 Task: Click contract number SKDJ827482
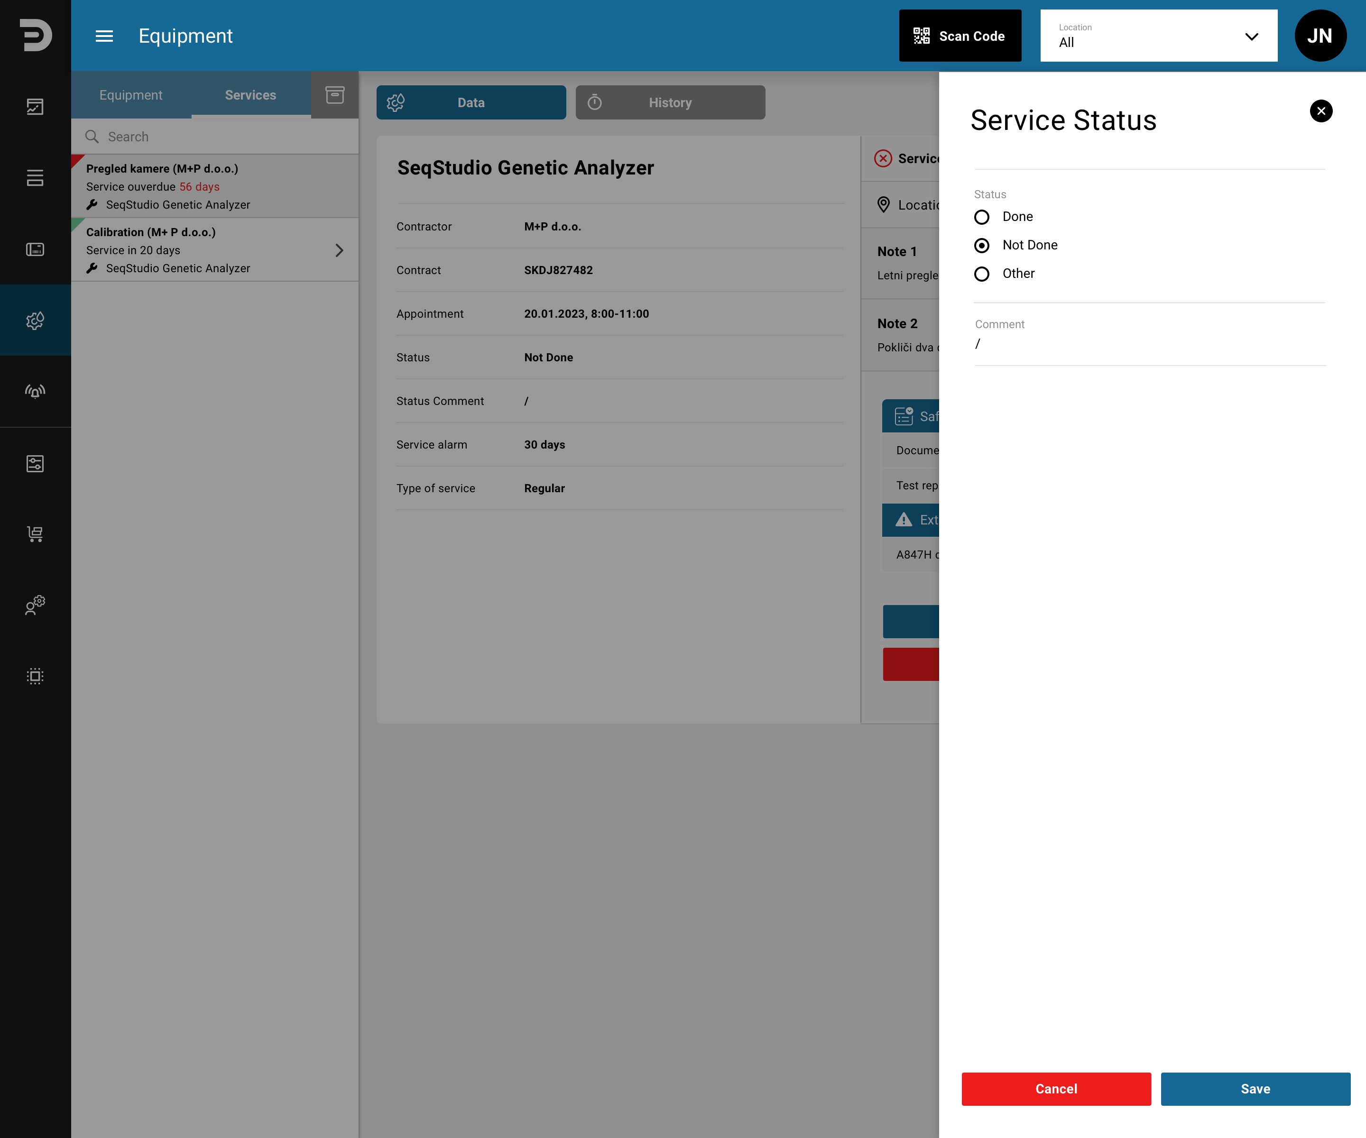558,270
